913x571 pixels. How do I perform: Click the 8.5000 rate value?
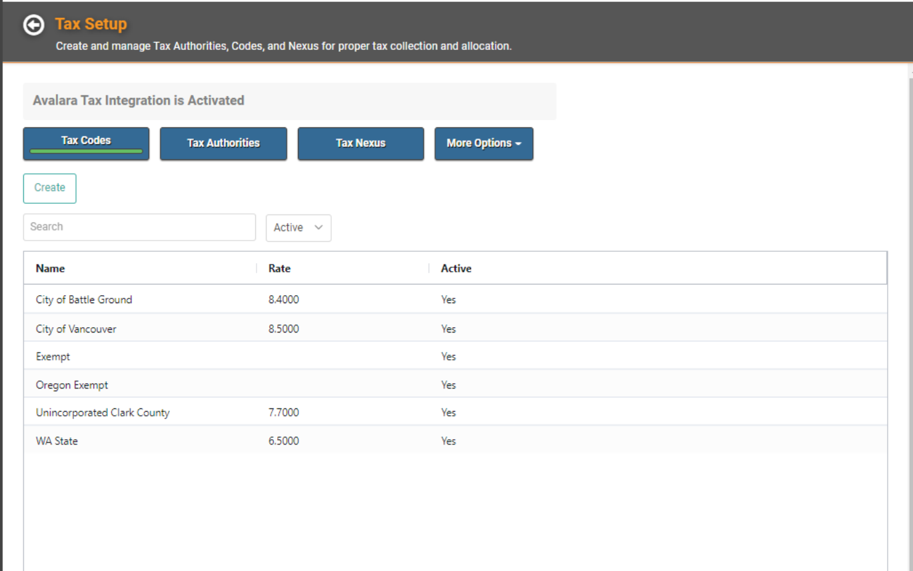click(x=284, y=329)
